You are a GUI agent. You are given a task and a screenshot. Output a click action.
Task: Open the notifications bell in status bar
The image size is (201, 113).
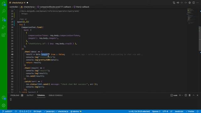pos(198,111)
